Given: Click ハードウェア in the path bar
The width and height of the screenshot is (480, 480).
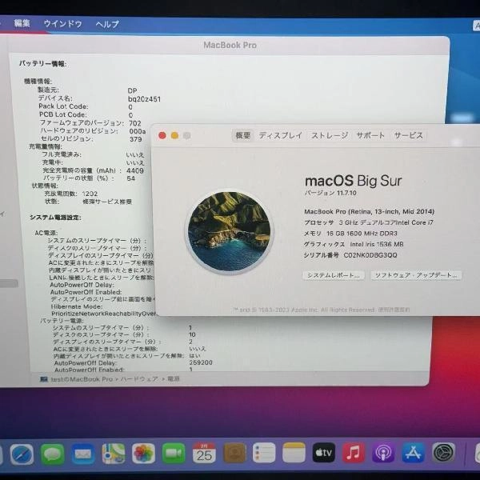Looking at the screenshot, I should [x=139, y=379].
